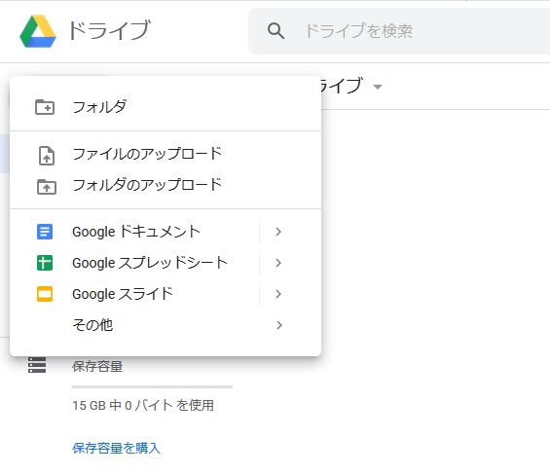Click the search magnifier icon
Image resolution: width=550 pixels, height=475 pixels.
click(x=275, y=31)
